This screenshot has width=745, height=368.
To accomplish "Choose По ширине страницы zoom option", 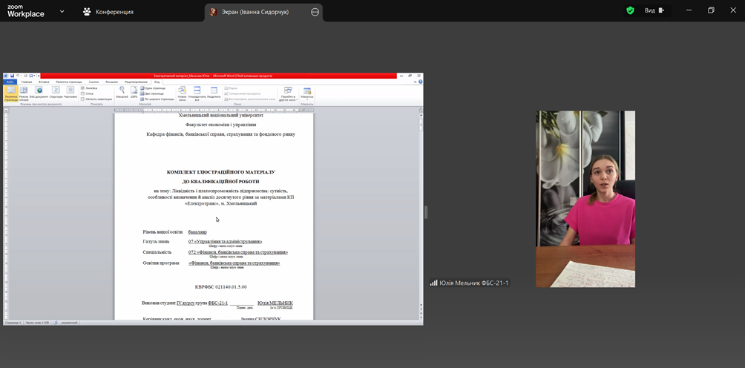I will click(157, 99).
